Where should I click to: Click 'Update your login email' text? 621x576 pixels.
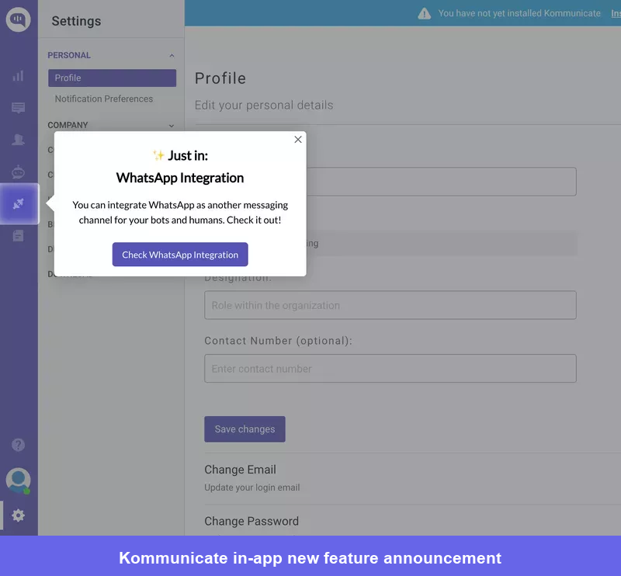[252, 488]
